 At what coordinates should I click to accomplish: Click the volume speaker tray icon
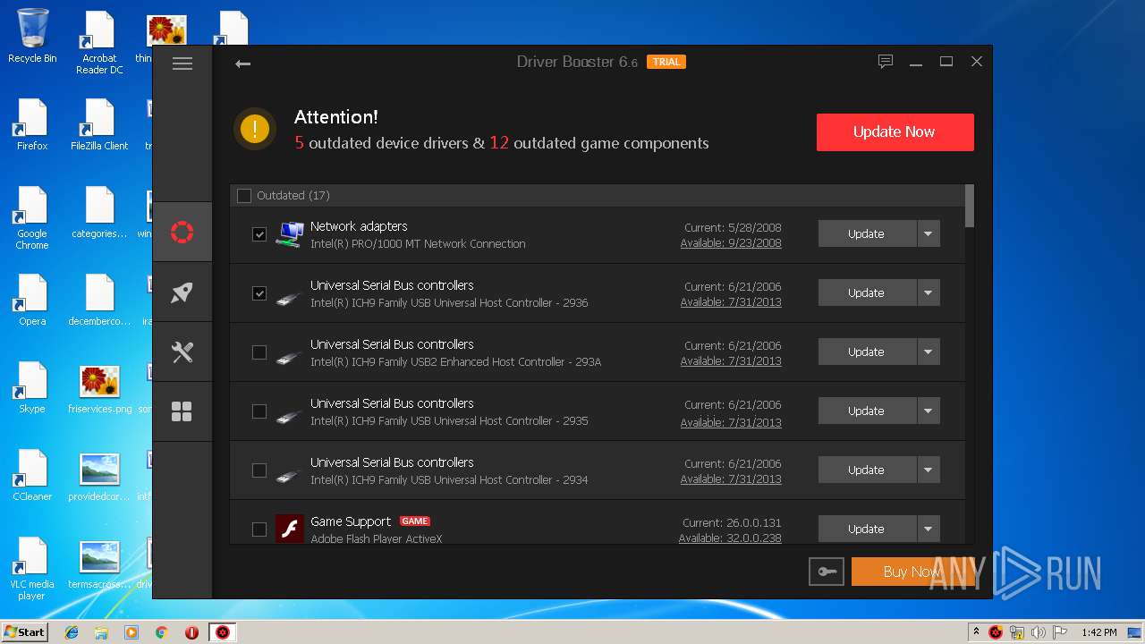click(x=1039, y=632)
